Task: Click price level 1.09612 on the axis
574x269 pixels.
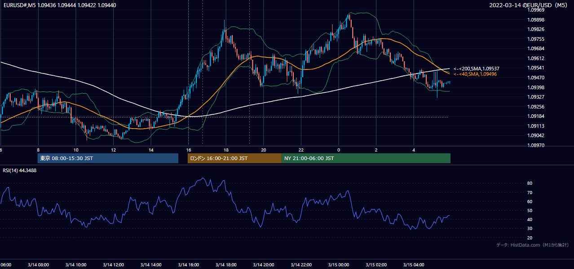Action: click(x=536, y=58)
